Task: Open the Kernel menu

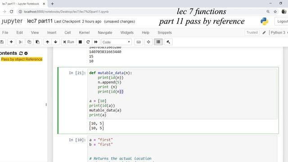Action: click(84, 32)
